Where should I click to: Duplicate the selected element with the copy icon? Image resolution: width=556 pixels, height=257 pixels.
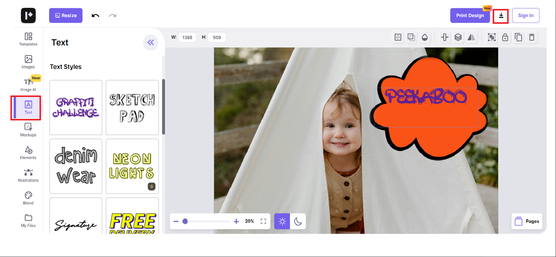pyautogui.click(x=518, y=37)
